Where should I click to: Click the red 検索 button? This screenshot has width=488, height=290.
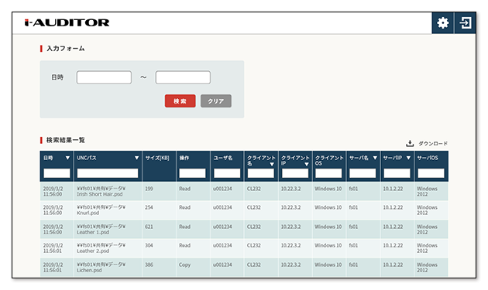180,101
